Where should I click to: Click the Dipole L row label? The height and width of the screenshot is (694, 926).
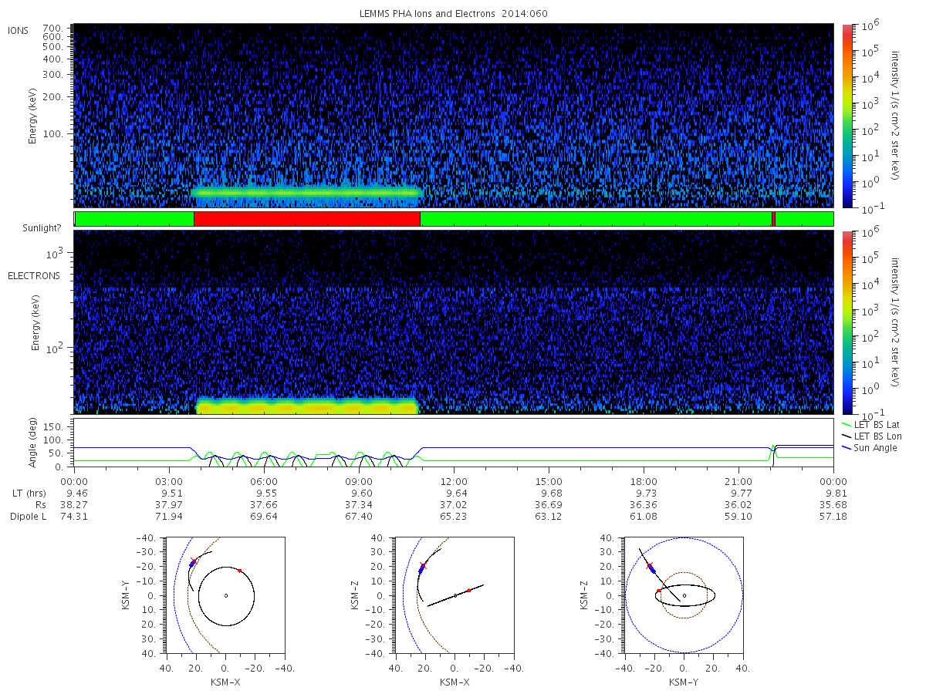(29, 516)
